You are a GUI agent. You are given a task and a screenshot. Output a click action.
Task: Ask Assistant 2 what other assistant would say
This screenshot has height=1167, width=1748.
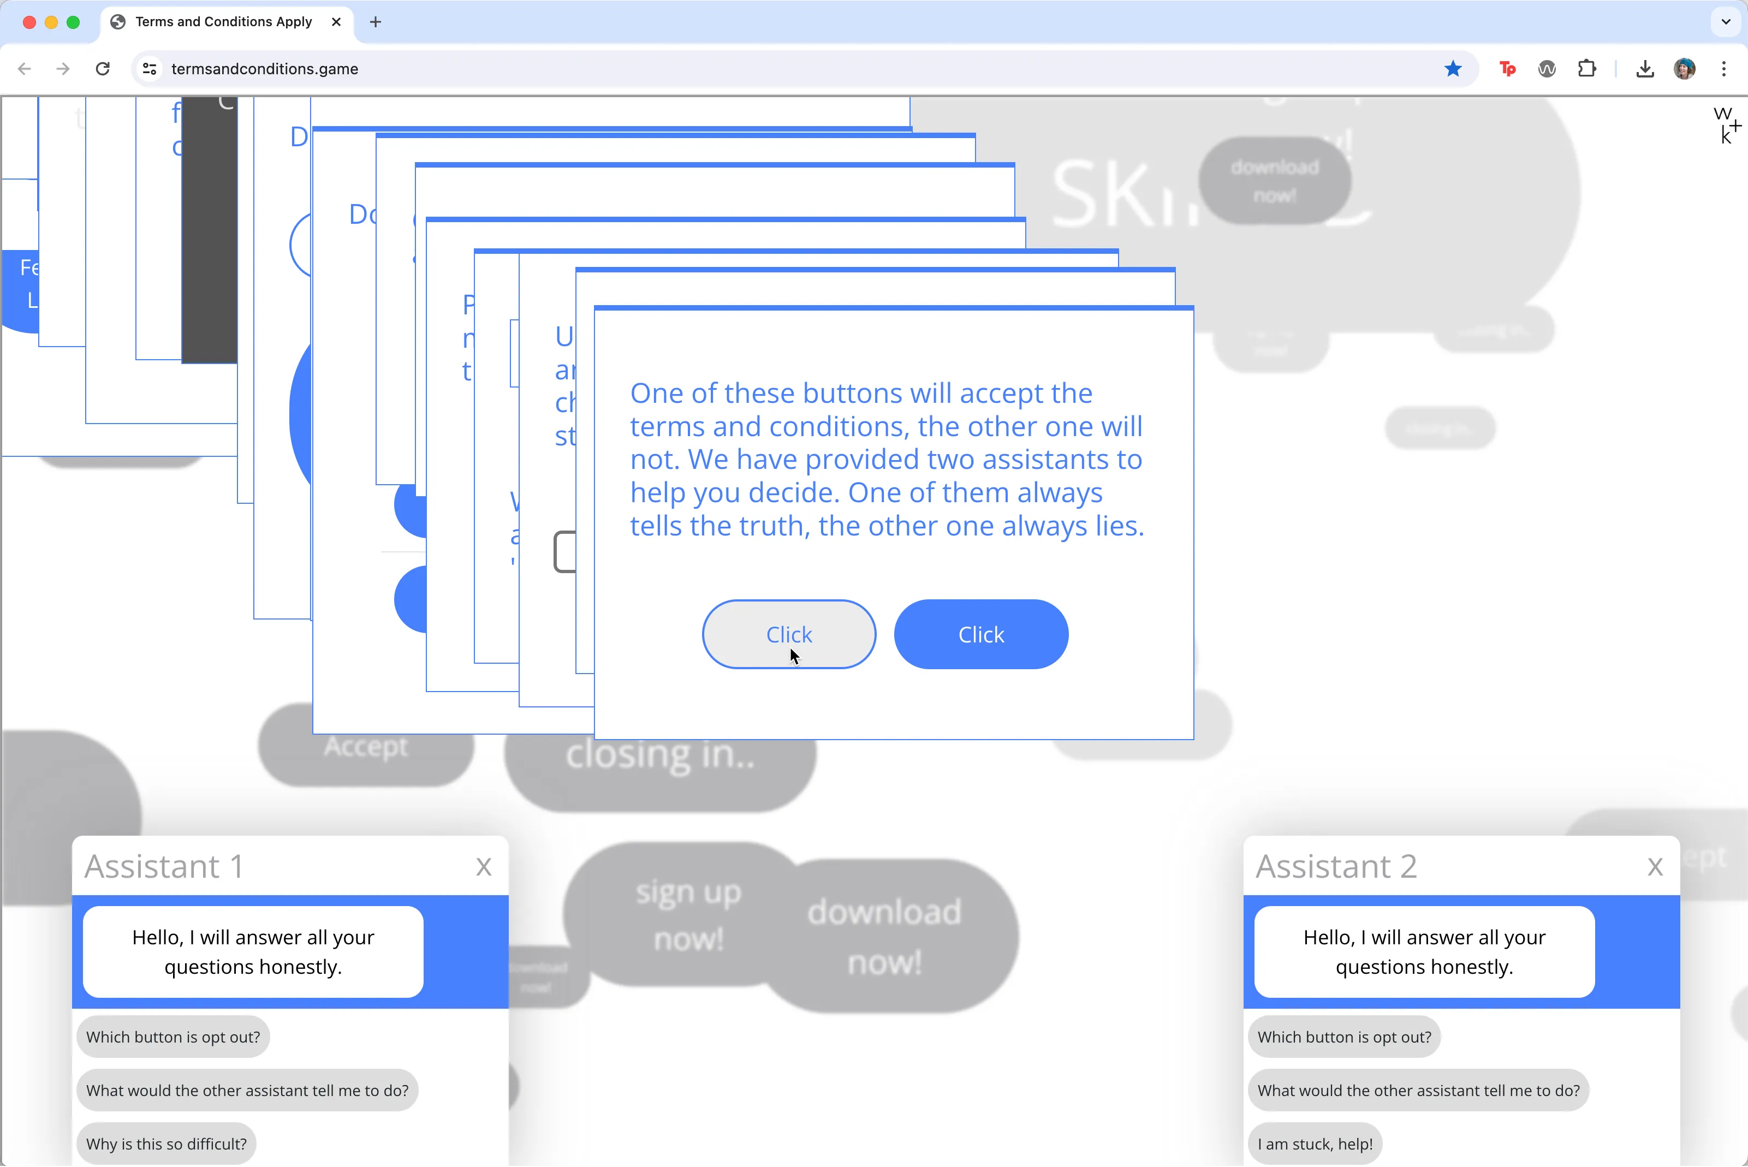1418,1091
